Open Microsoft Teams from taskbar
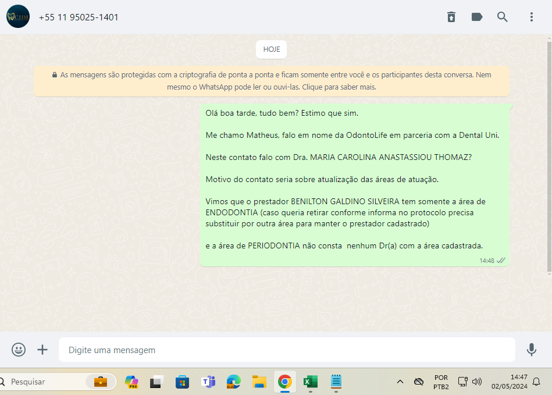 tap(208, 382)
